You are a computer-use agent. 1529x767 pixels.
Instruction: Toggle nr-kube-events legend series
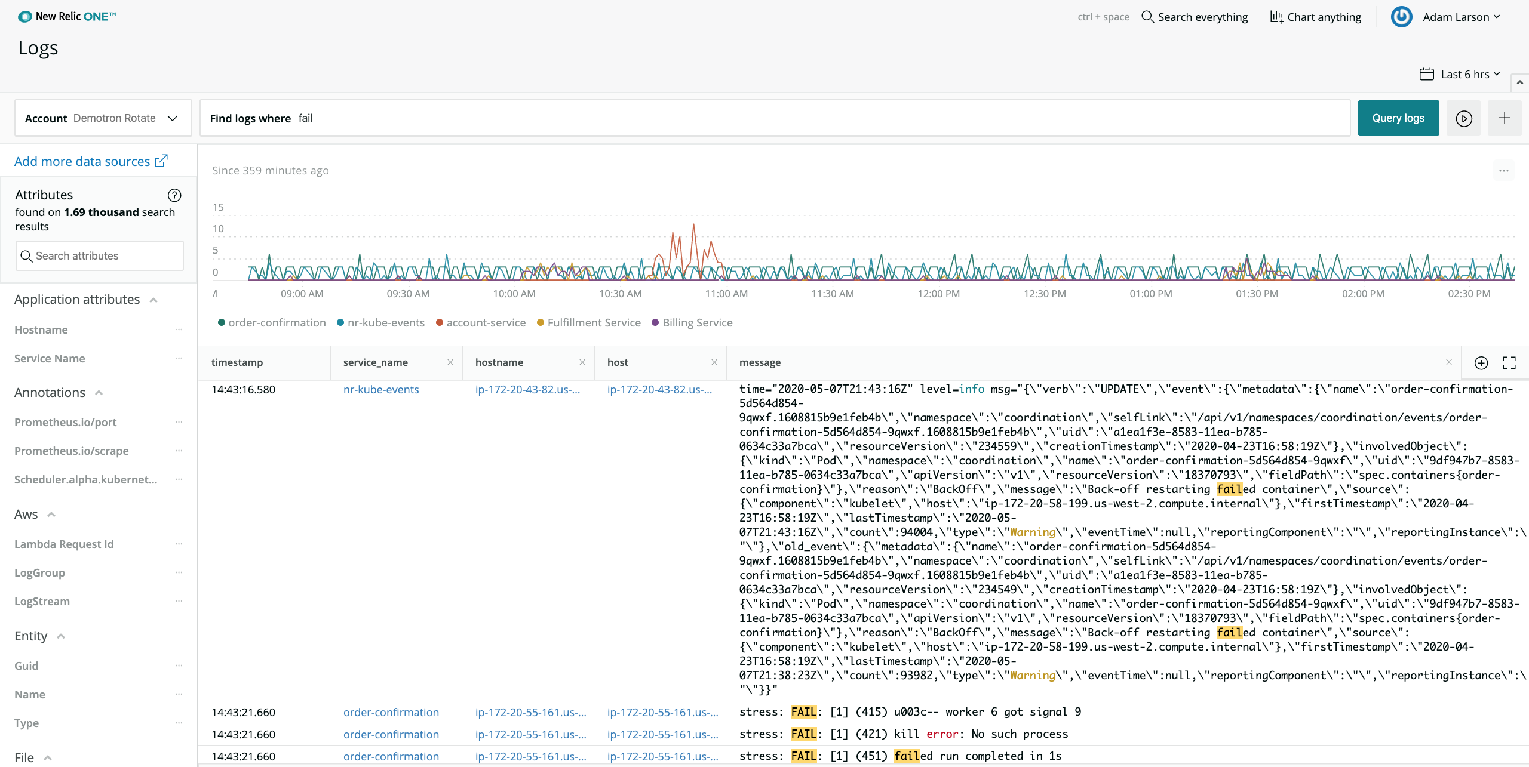coord(380,322)
